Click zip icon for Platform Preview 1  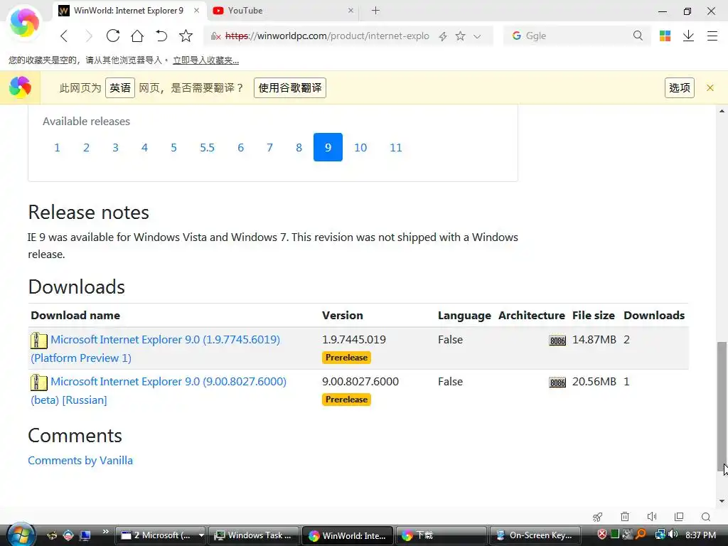coord(39,341)
